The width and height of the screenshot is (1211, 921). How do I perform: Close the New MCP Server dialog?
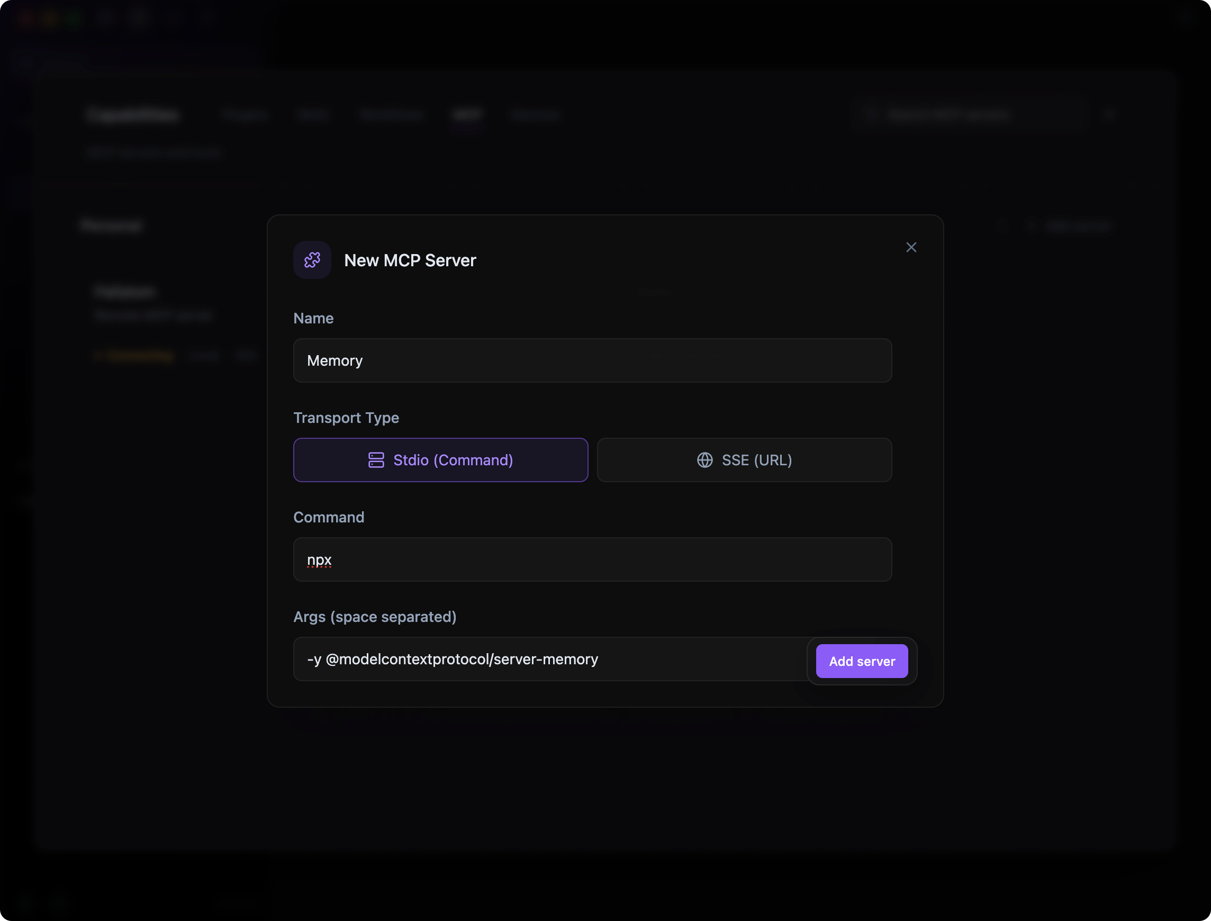point(911,247)
